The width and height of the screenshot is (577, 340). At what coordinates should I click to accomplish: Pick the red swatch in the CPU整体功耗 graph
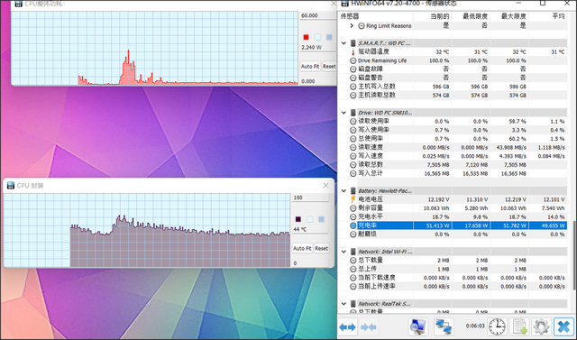click(x=306, y=37)
